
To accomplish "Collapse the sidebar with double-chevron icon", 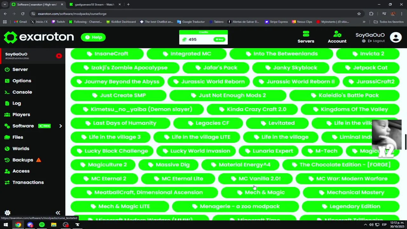I will click(58, 213).
